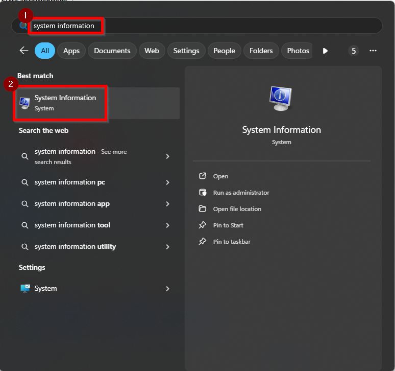Select 'system information utility' web suggestion

(75, 247)
